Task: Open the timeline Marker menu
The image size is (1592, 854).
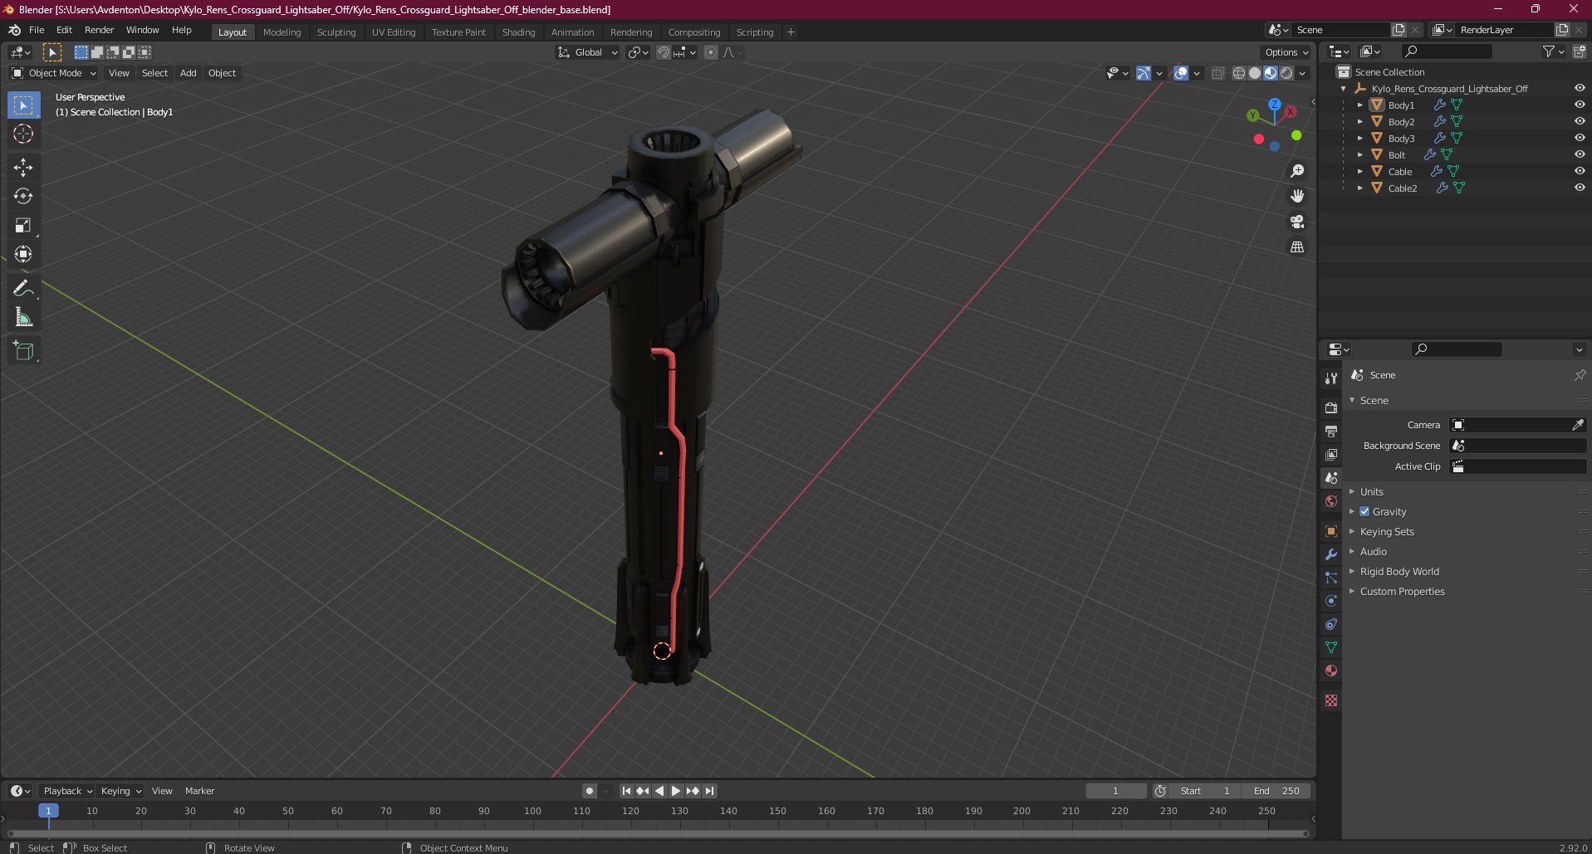Action: [199, 791]
